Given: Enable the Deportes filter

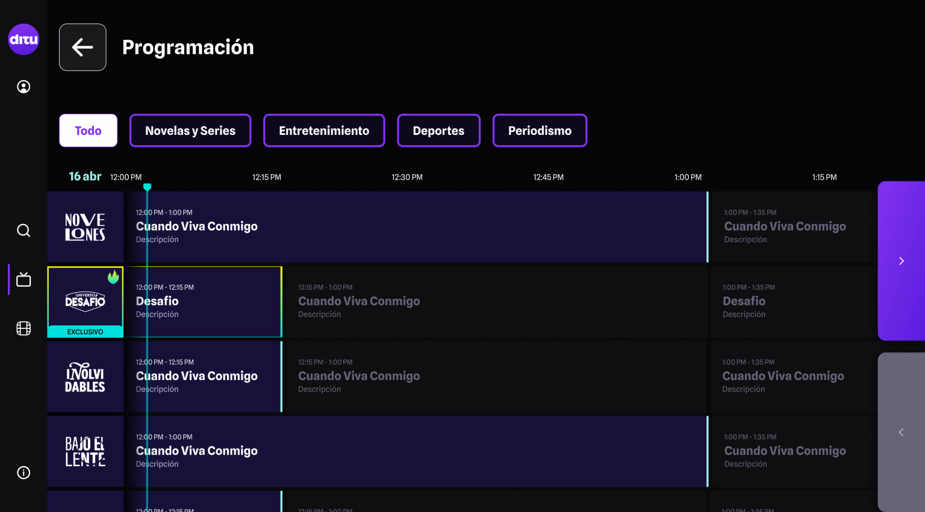Looking at the screenshot, I should (x=438, y=130).
